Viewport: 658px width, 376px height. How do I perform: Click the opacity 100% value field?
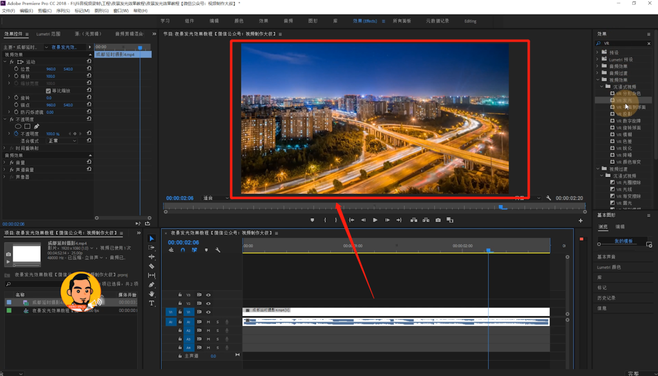52,134
